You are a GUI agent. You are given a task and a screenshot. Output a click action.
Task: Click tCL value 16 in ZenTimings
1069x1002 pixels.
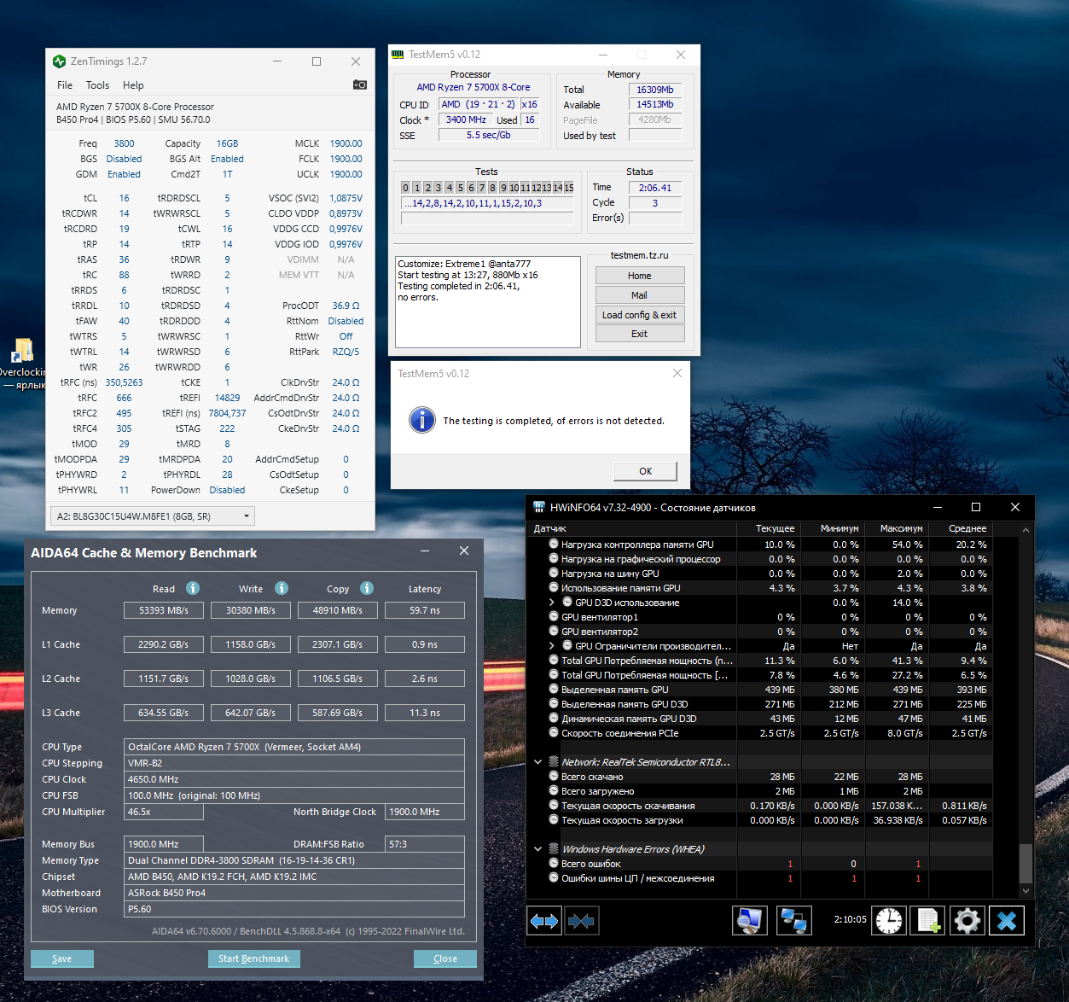tap(125, 198)
